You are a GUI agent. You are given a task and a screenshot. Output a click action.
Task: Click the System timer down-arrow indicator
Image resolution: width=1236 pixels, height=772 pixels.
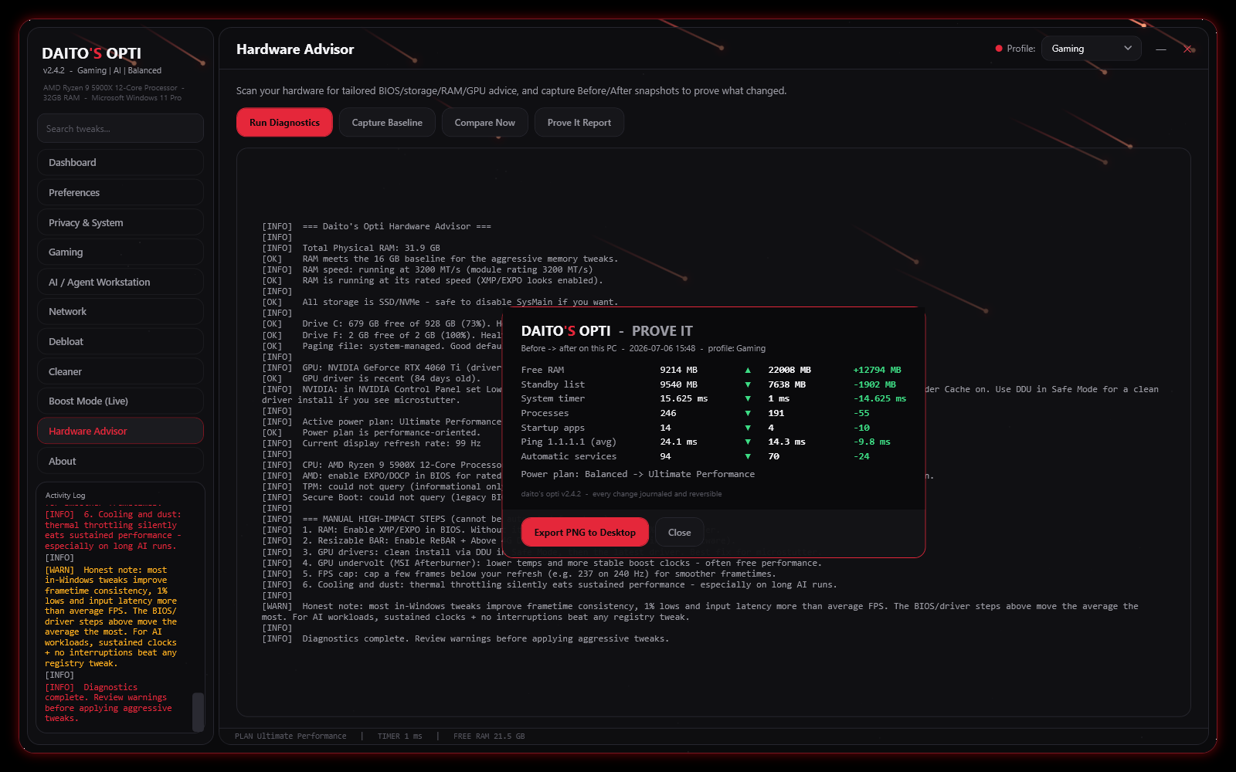click(x=748, y=399)
